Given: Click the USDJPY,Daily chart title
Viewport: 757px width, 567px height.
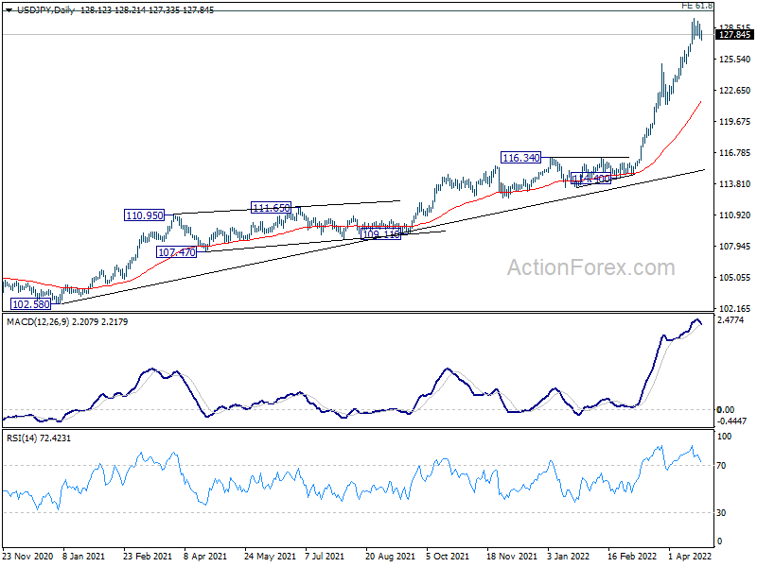Looking at the screenshot, I should (x=35, y=8).
